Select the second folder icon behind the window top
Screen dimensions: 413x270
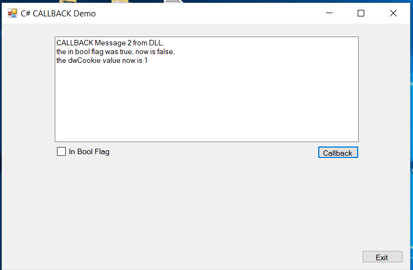tap(120, 1)
